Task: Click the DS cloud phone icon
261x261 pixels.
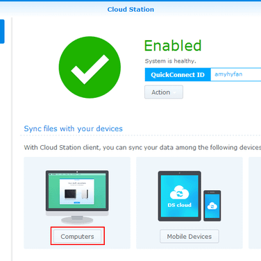Action: (212, 205)
